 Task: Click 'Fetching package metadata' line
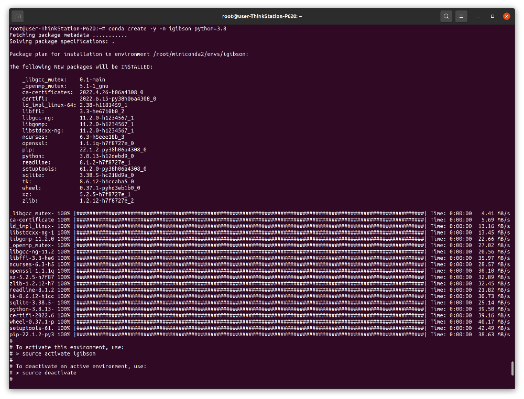[68, 35]
